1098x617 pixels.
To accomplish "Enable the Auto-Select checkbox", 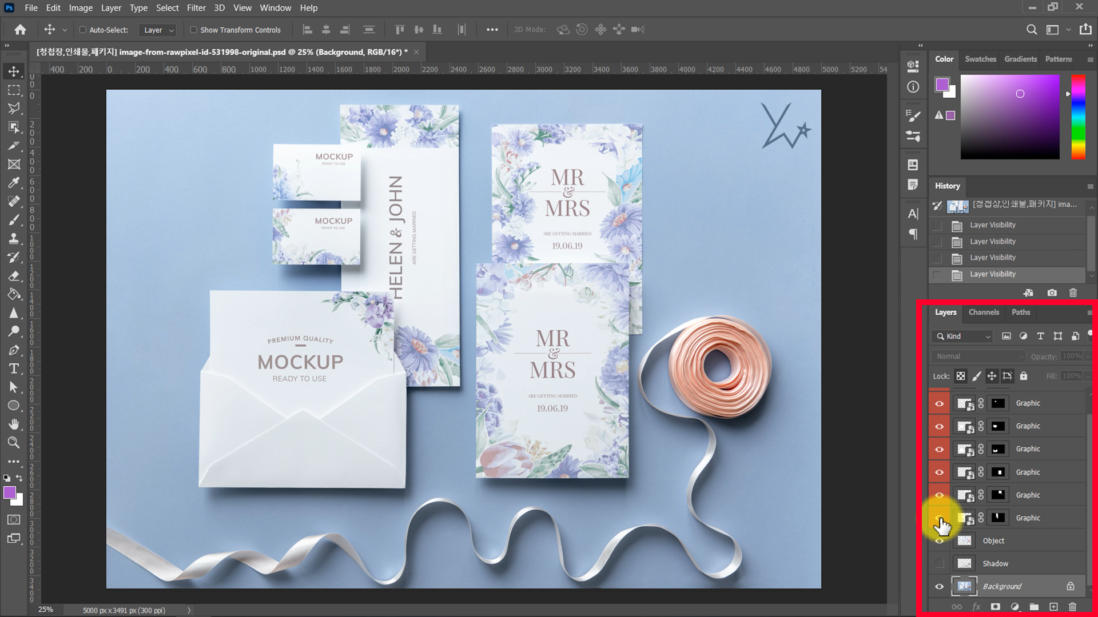I will [82, 30].
